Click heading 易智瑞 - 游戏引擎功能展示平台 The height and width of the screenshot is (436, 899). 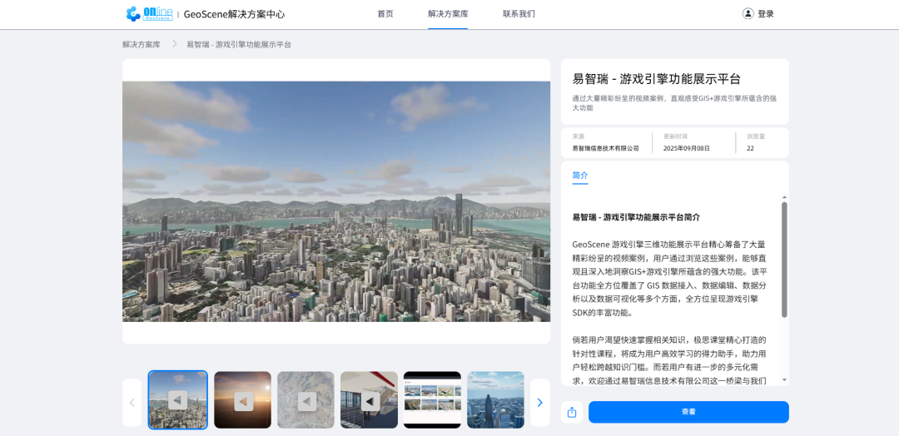point(657,79)
